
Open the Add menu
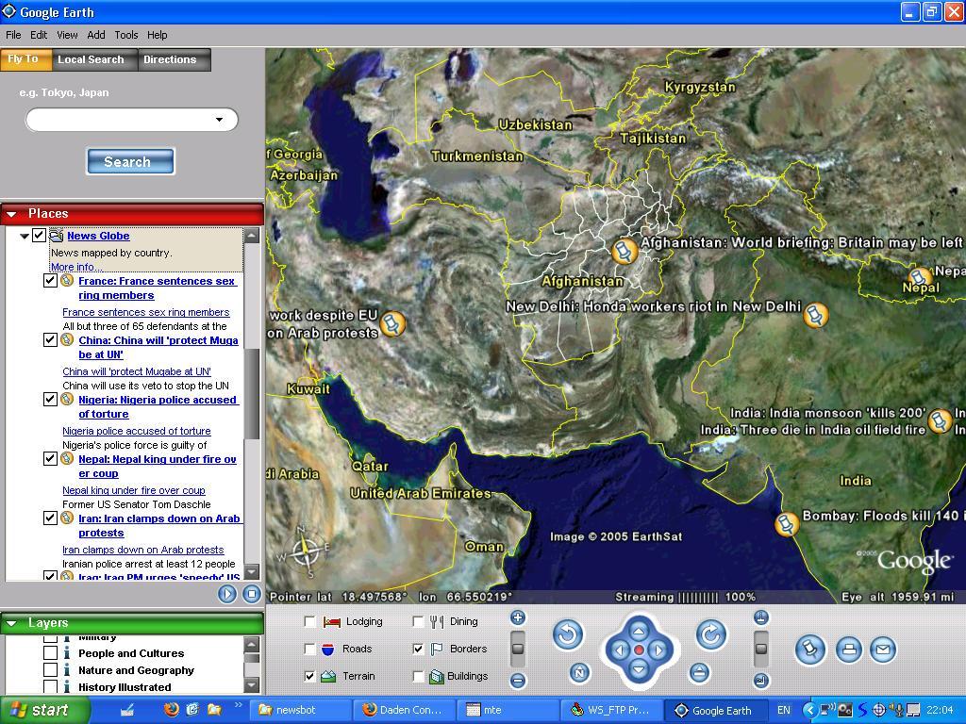click(96, 35)
